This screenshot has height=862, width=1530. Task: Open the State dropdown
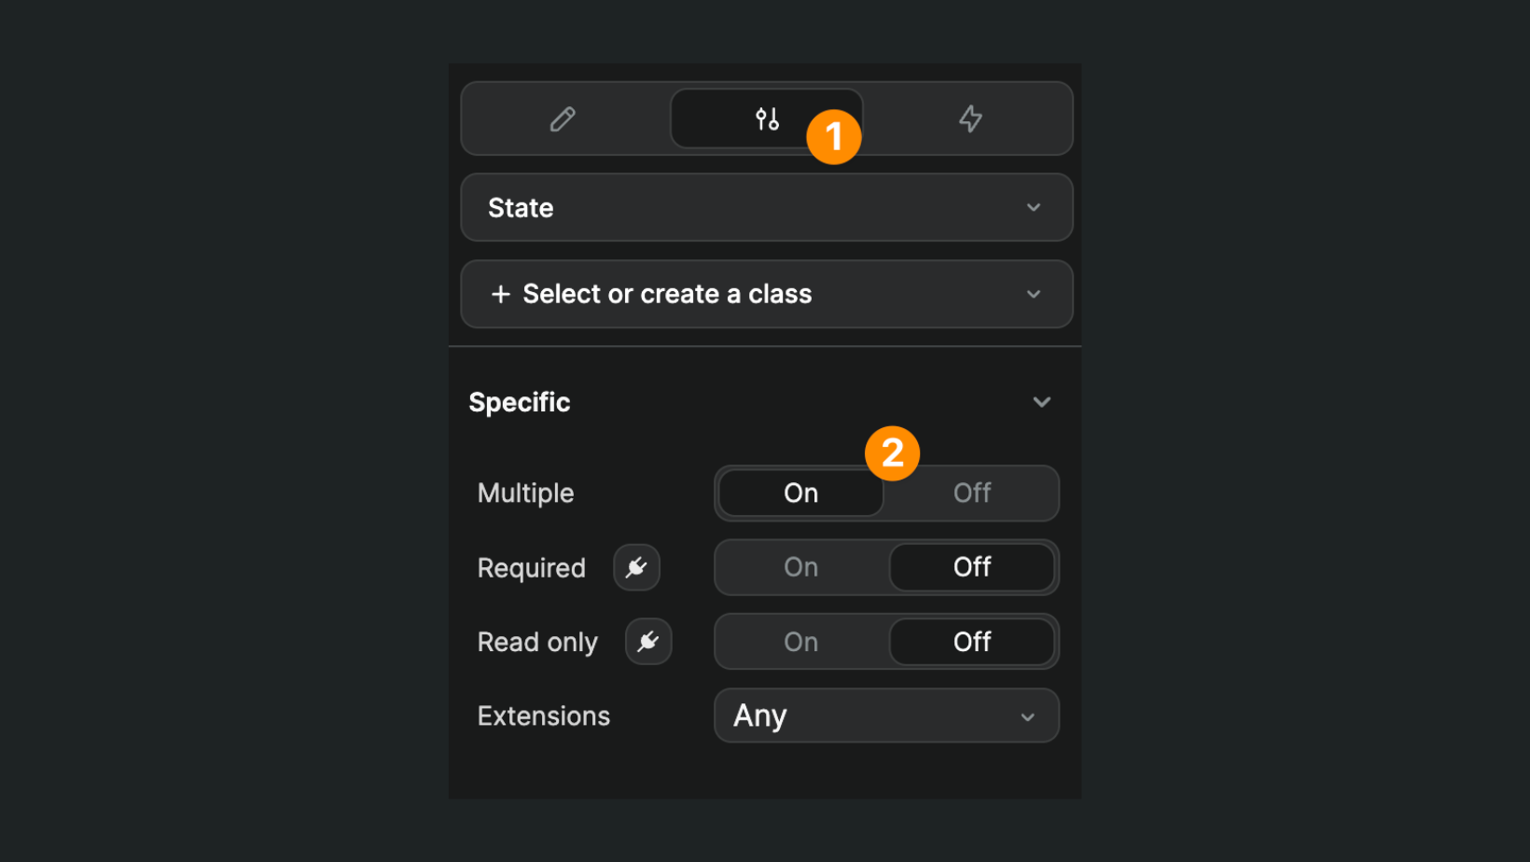pyautogui.click(x=765, y=207)
